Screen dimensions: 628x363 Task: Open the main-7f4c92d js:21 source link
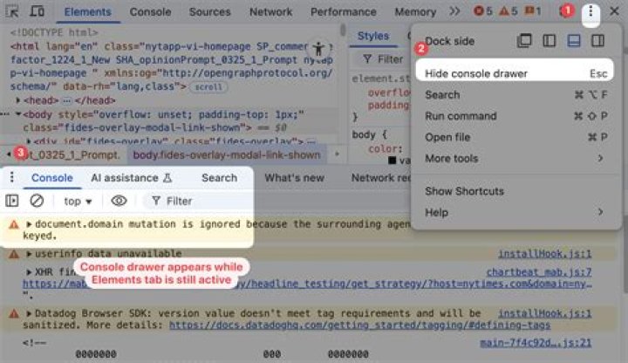coord(536,343)
